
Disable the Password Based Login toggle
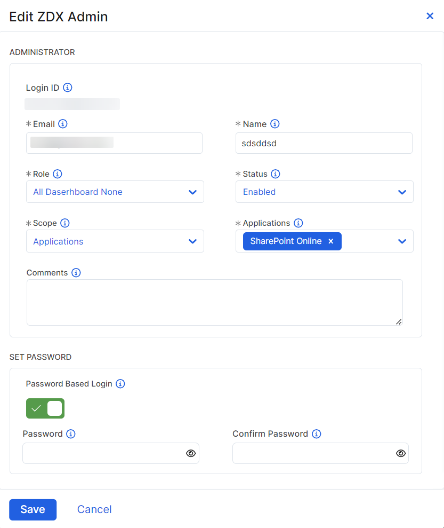(45, 408)
